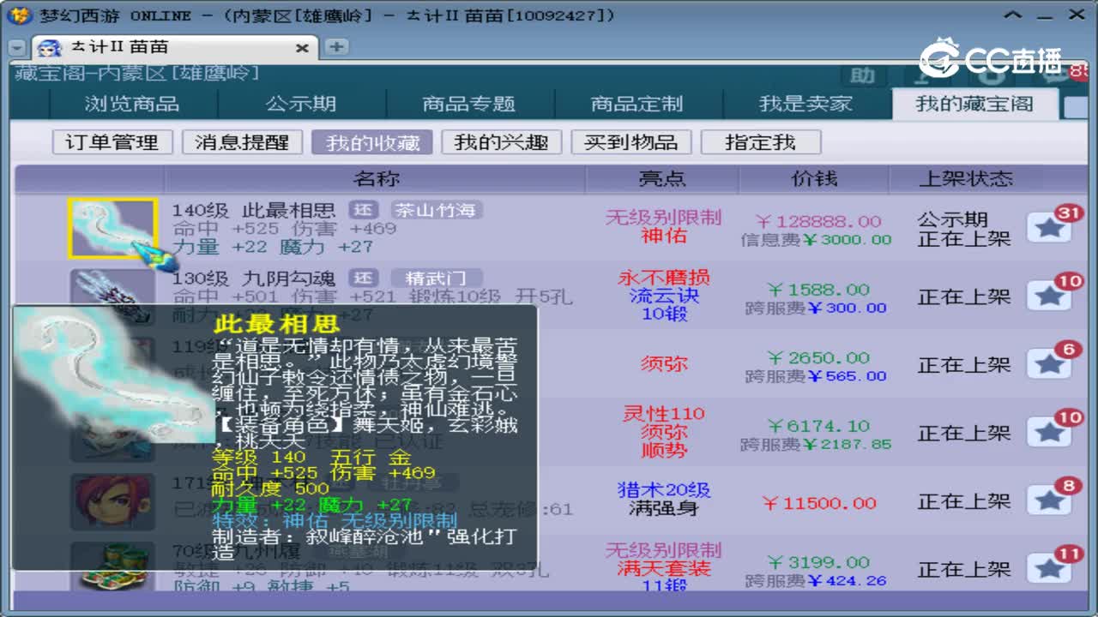Open the 140级 此最相思 item title
Screen dimensions: 1098x617
click(253, 210)
